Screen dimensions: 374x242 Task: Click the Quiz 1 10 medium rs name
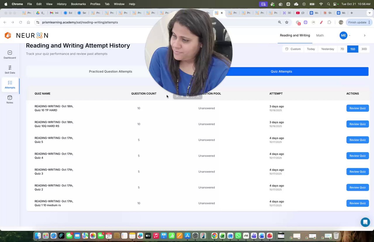click(54, 203)
